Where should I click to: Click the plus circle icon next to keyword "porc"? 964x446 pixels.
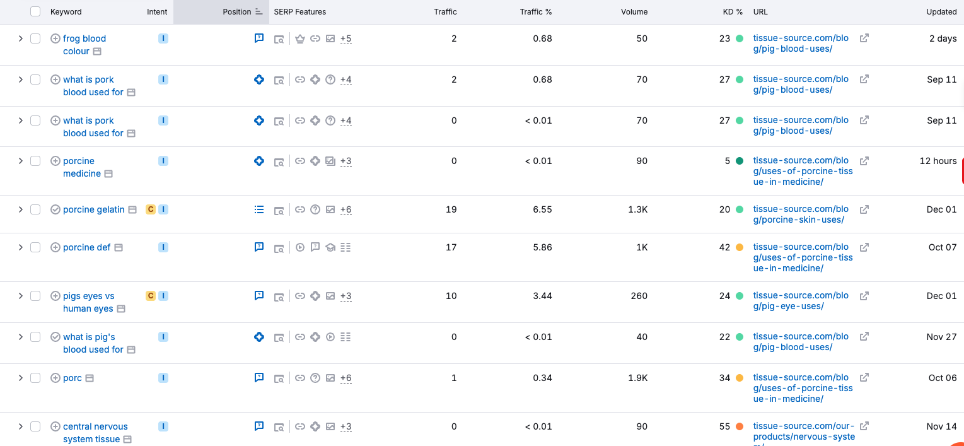click(55, 377)
